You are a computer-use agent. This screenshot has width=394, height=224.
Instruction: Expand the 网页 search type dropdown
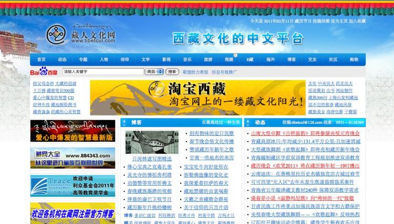(x=153, y=72)
